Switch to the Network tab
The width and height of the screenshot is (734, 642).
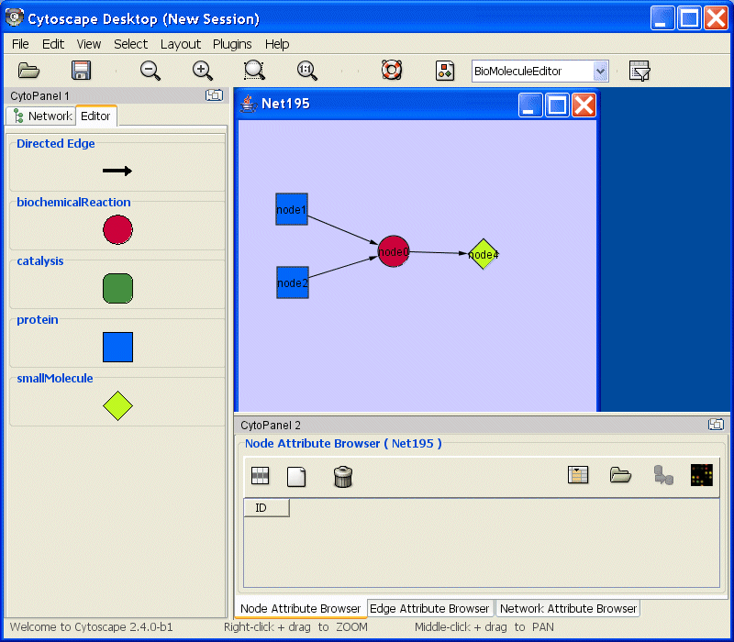coord(41,116)
